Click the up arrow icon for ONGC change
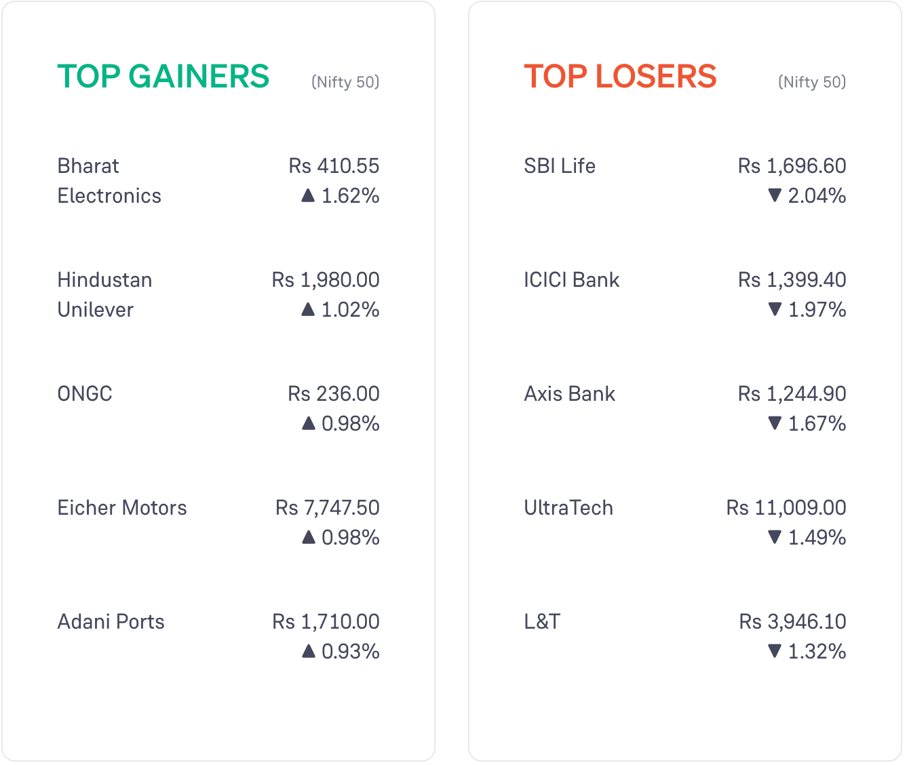Screen dimensions: 909x765 coord(309,423)
